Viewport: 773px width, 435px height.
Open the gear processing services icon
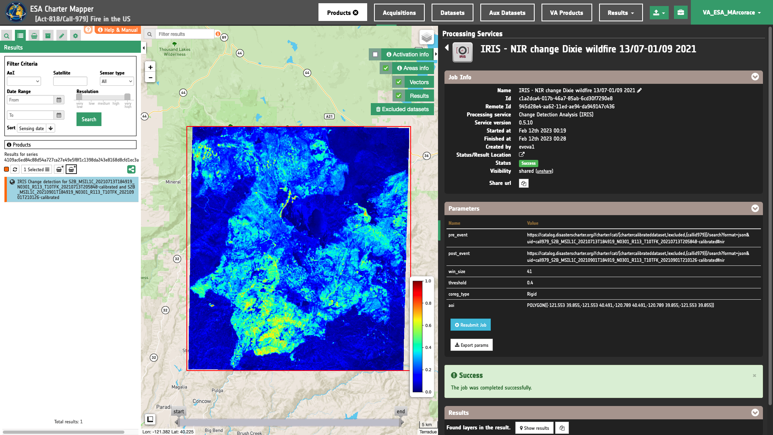tap(75, 36)
